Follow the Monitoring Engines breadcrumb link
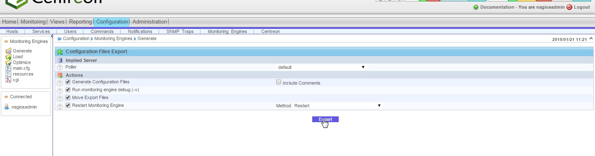 [x=113, y=38]
